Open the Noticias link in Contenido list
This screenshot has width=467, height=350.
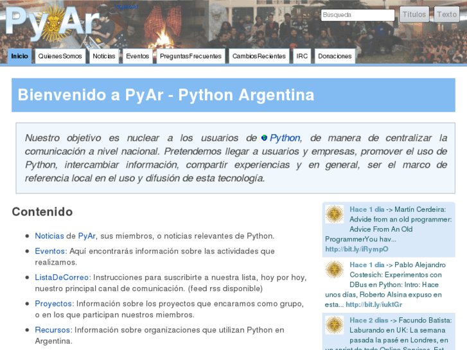pos(49,236)
